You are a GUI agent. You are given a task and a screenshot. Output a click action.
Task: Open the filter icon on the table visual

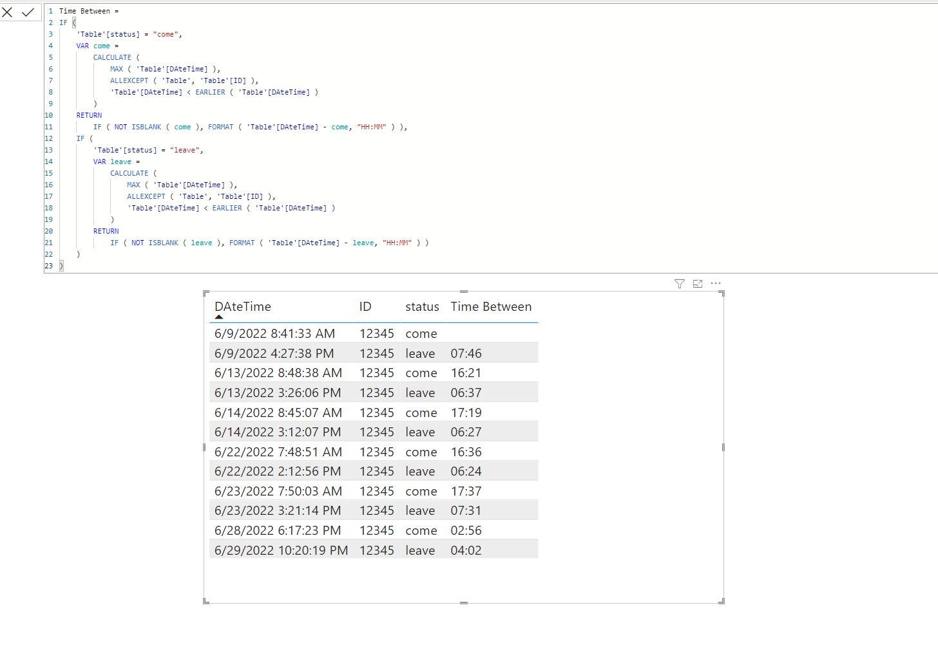(x=680, y=284)
